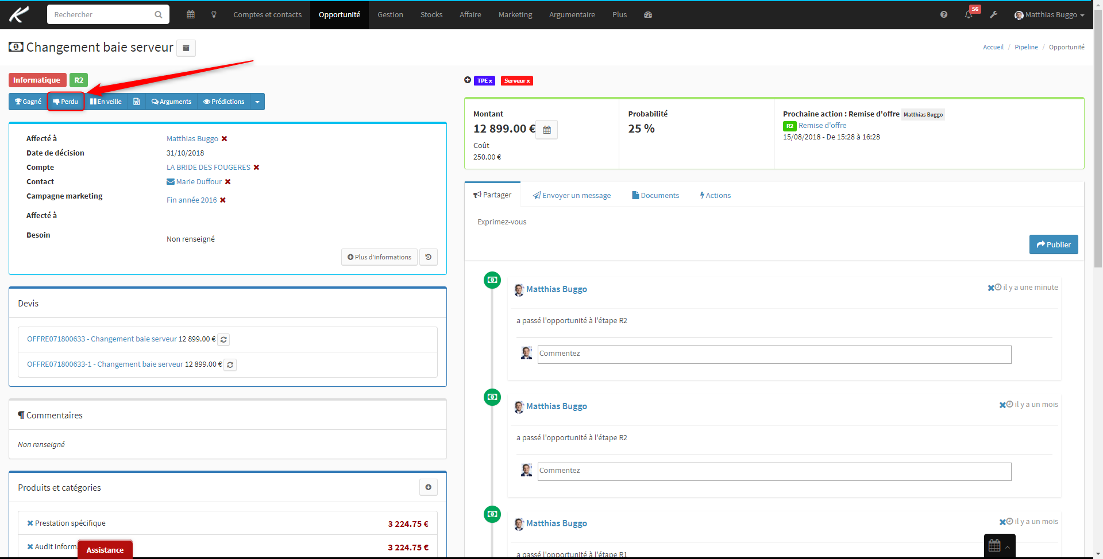Refresh the quote OFFRE071800633
Viewport: 1103px width, 559px height.
pos(224,339)
